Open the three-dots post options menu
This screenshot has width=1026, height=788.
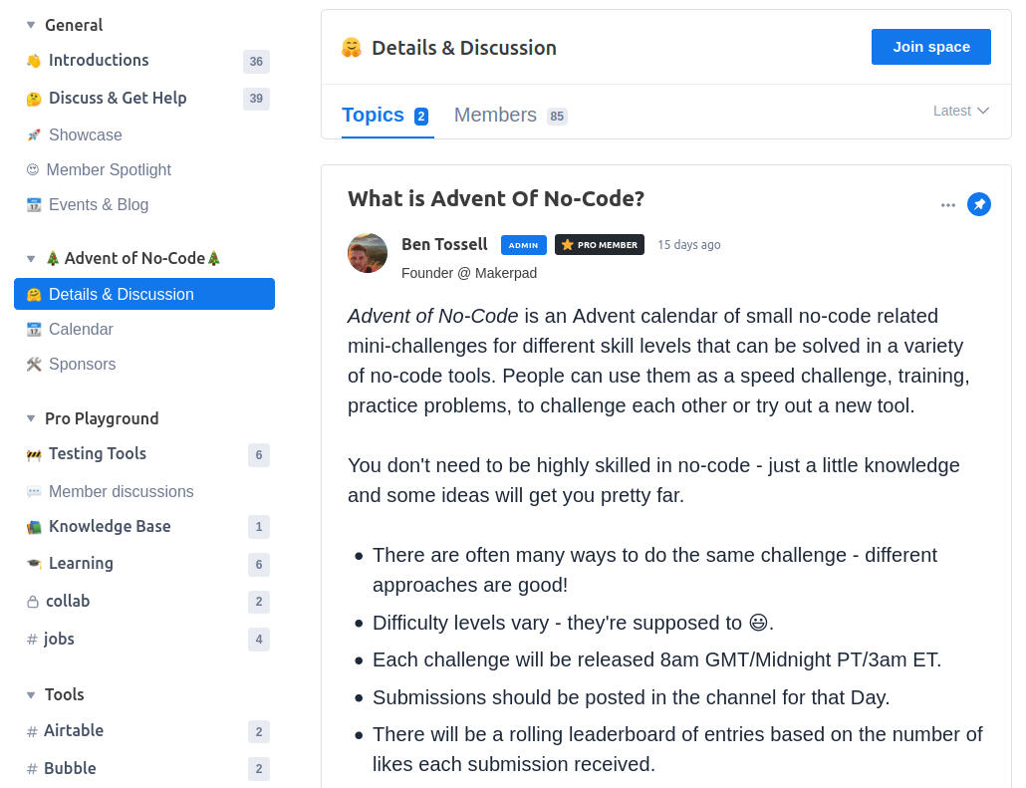tap(947, 205)
